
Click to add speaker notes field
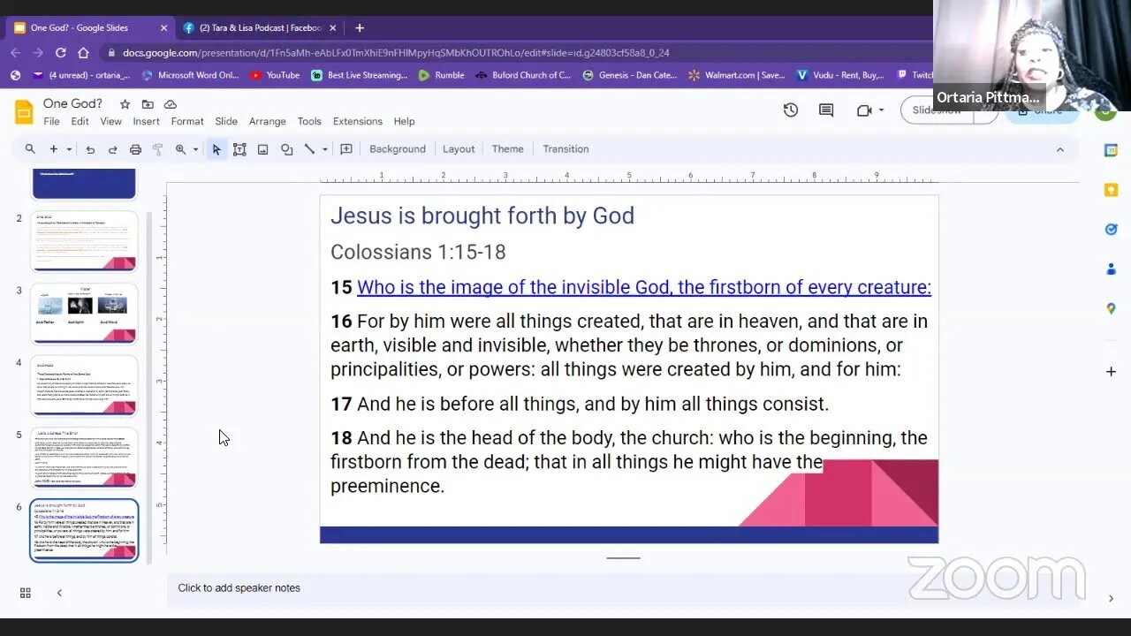coord(622,588)
